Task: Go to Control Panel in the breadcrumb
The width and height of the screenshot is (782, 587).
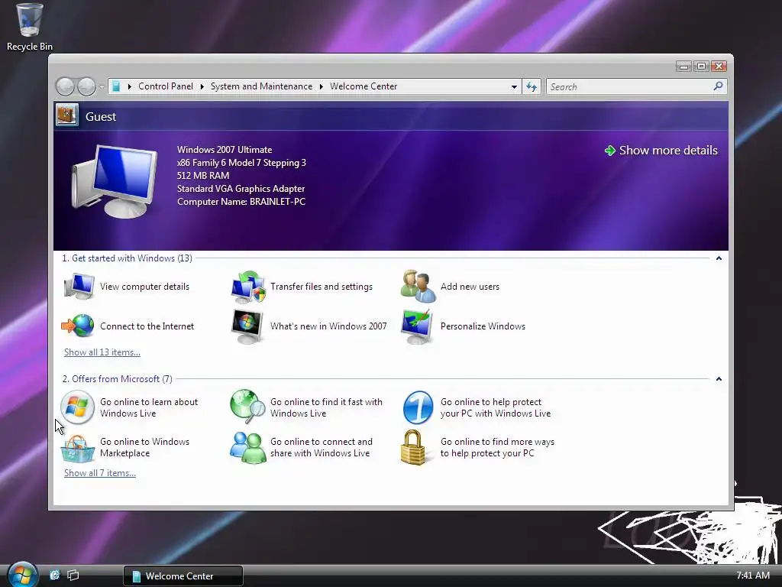Action: (166, 86)
